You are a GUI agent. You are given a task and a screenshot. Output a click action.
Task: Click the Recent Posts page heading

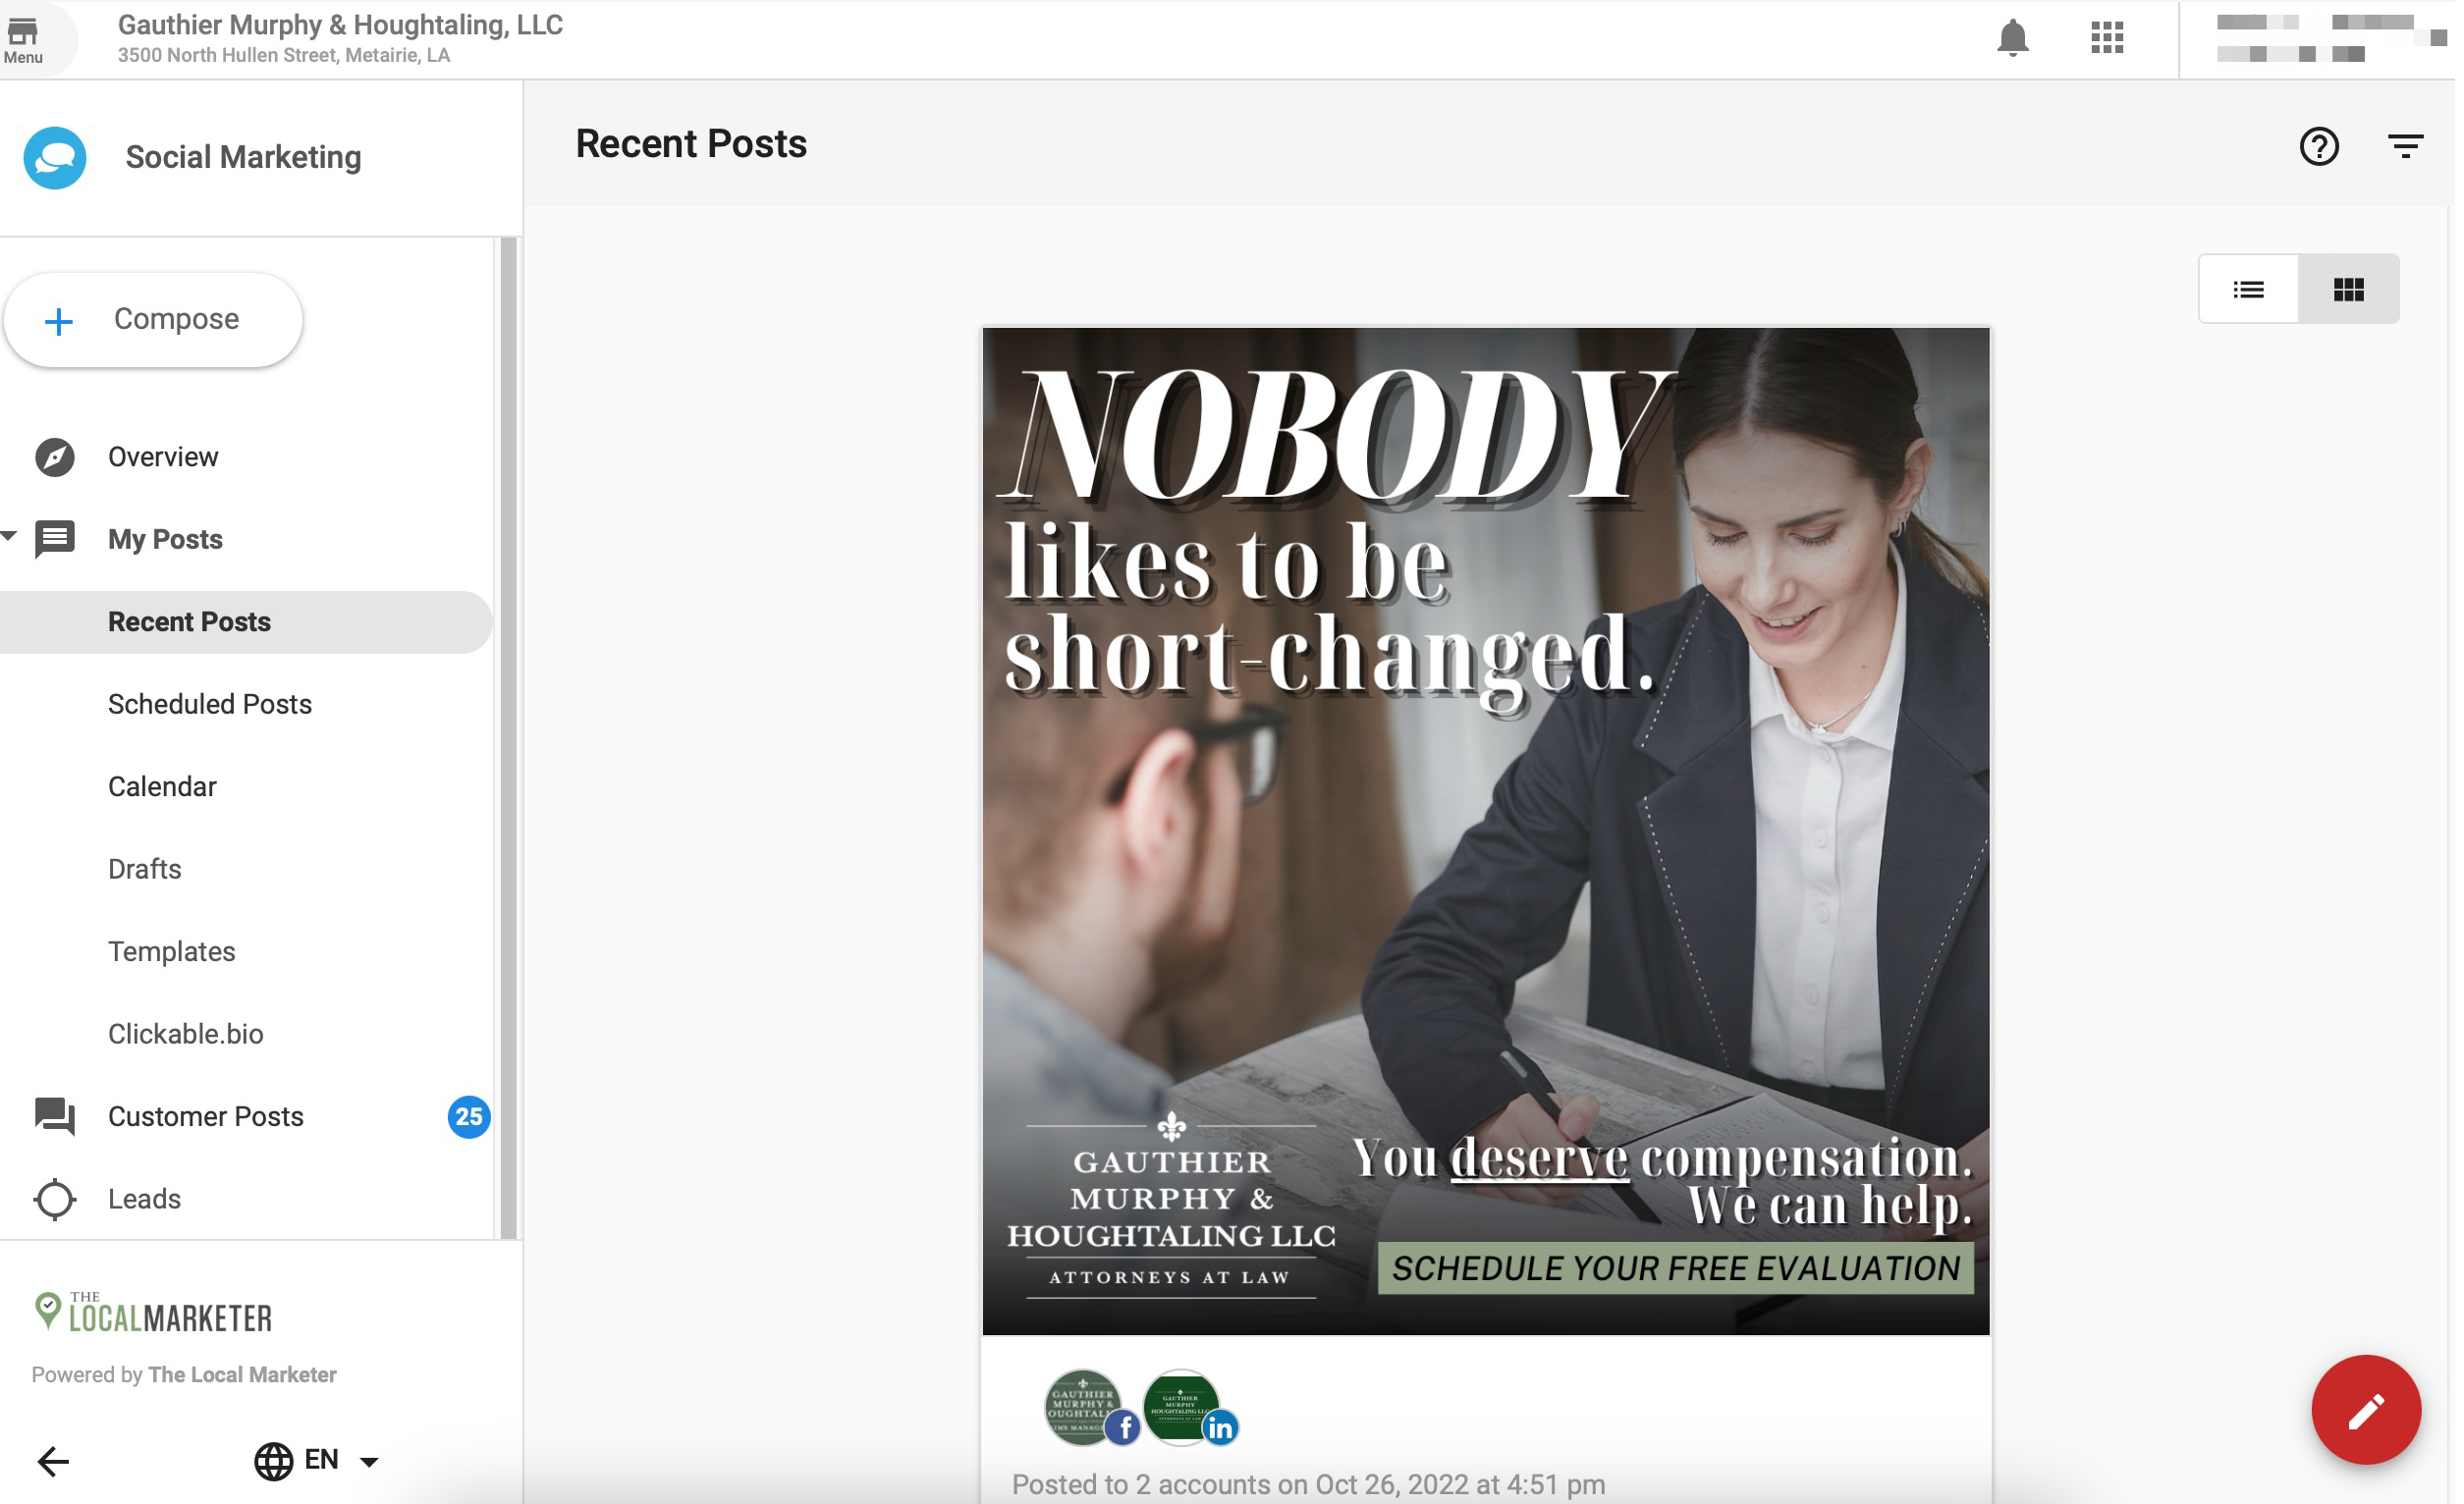(x=693, y=145)
